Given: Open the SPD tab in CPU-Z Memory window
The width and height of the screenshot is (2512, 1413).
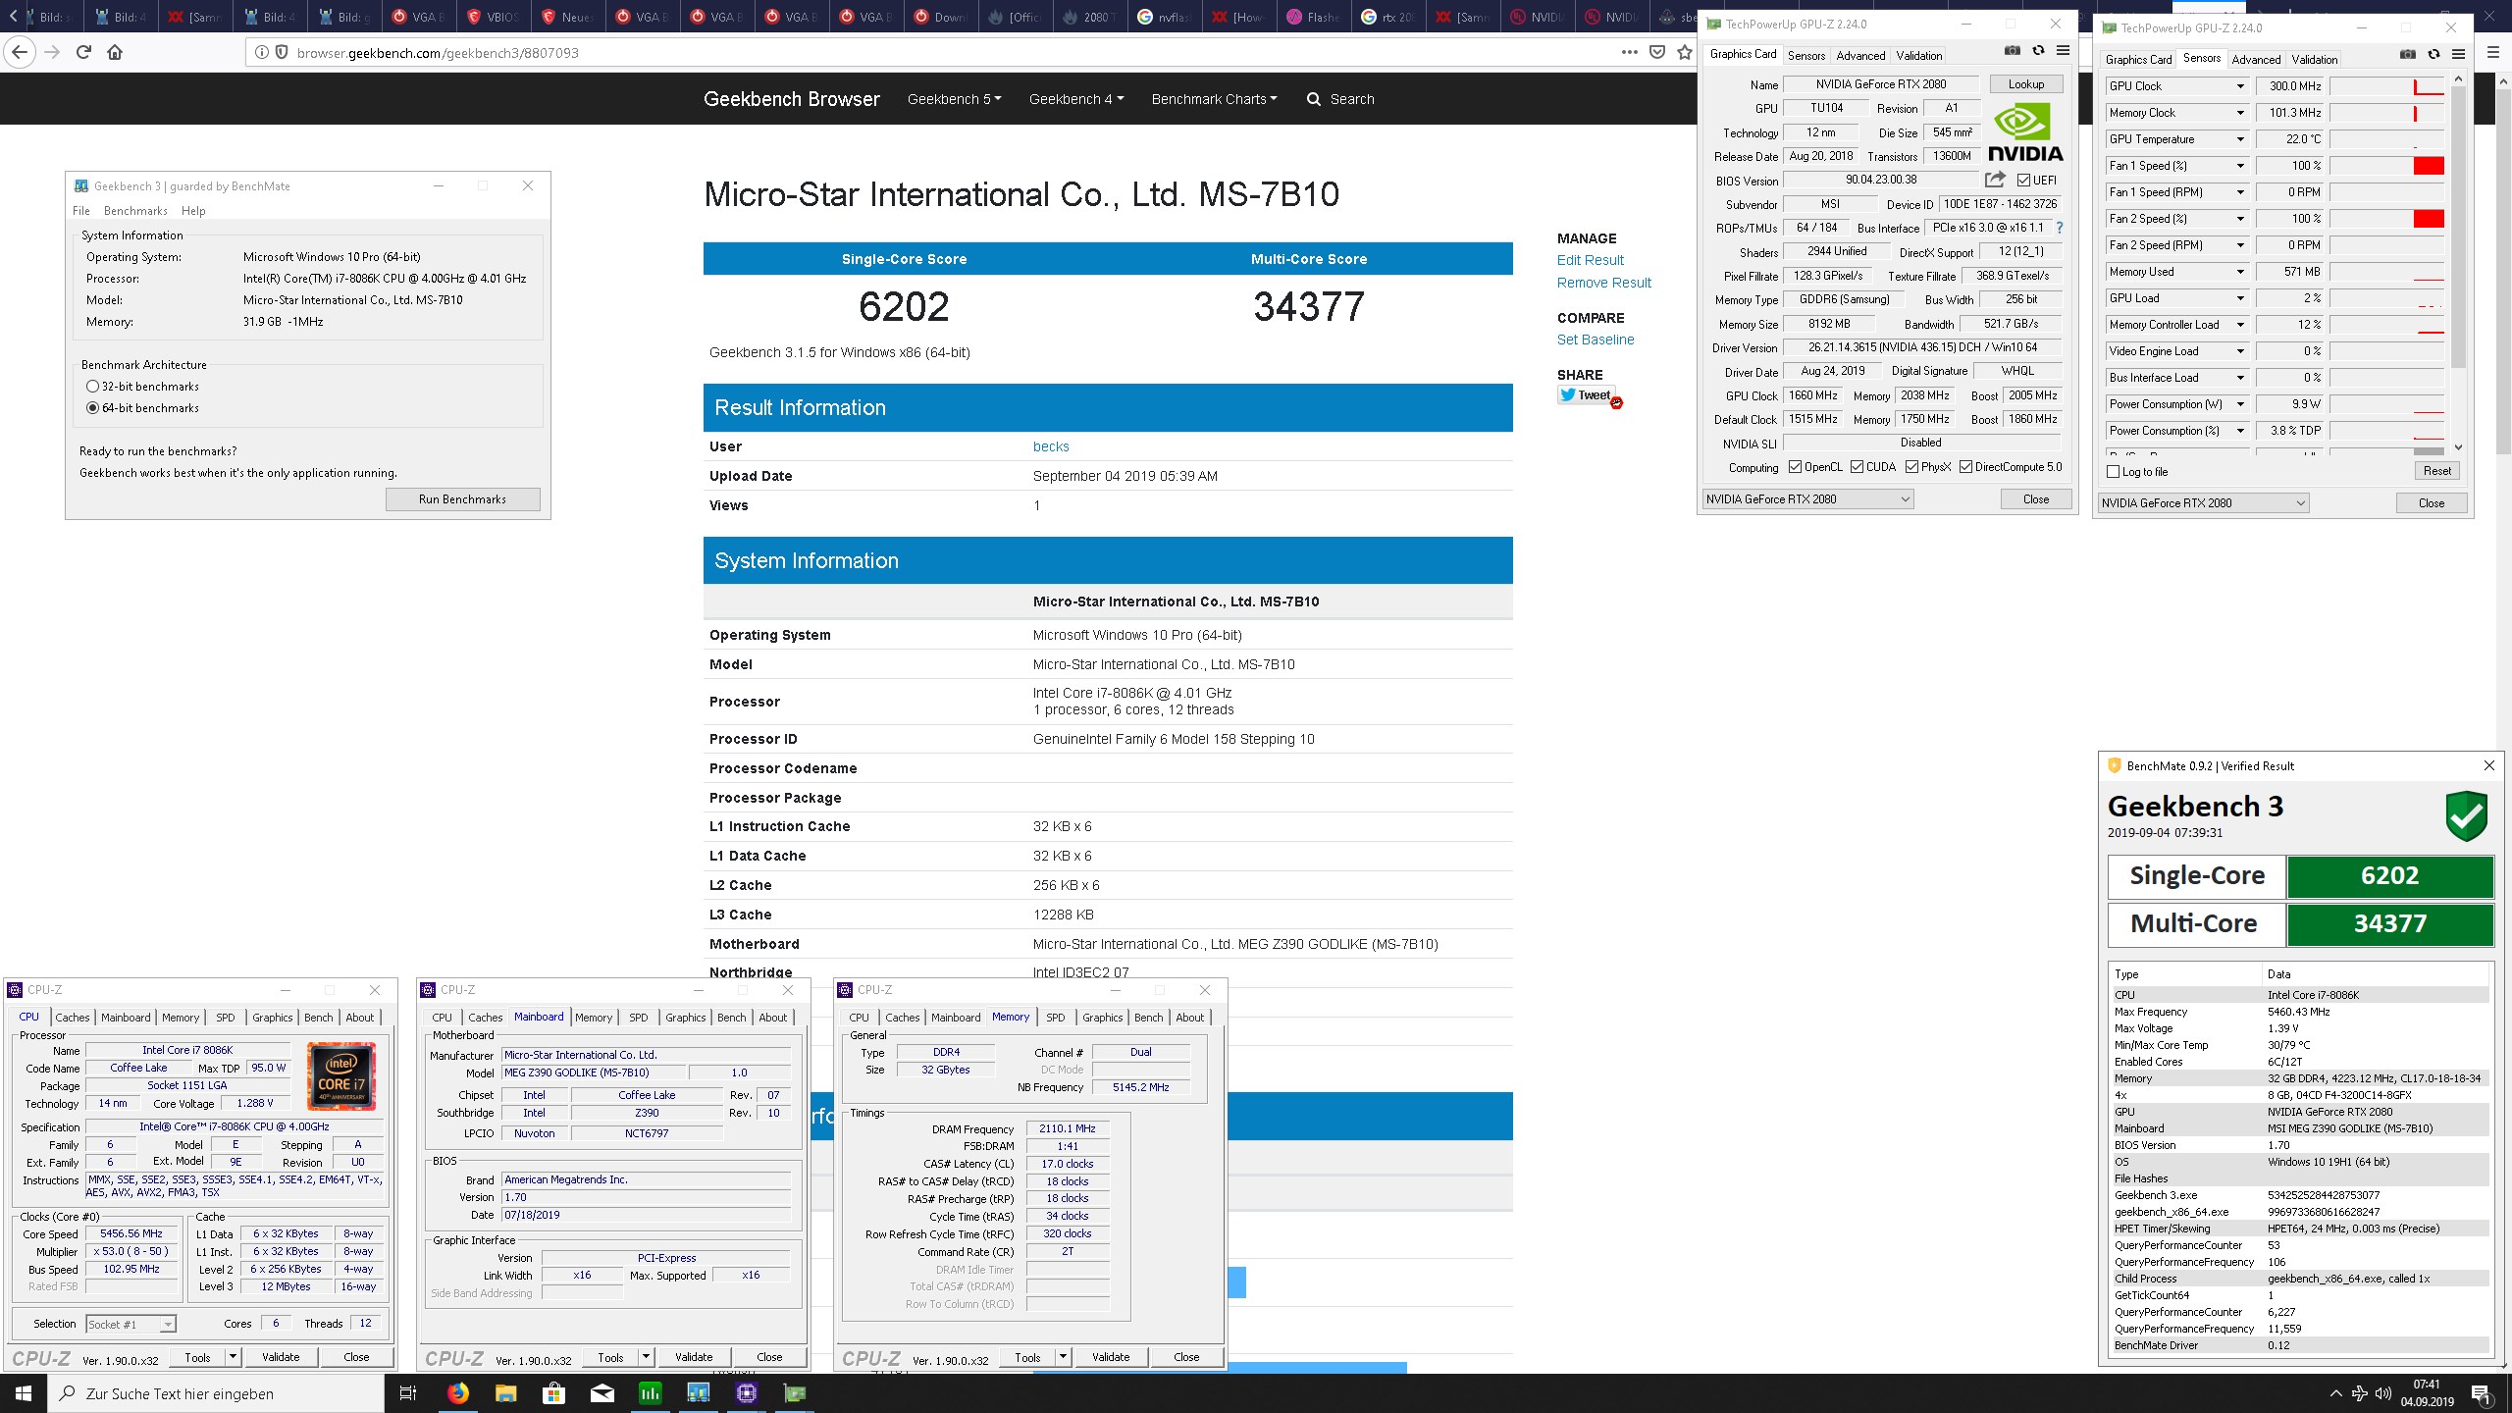Looking at the screenshot, I should 1056,1018.
